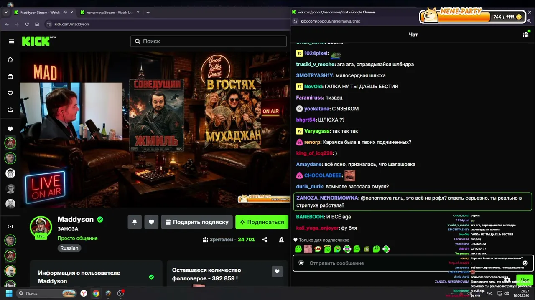This screenshot has height=300, width=535.
Task: Open Home in the Kick sidebar
Action: coord(10,60)
